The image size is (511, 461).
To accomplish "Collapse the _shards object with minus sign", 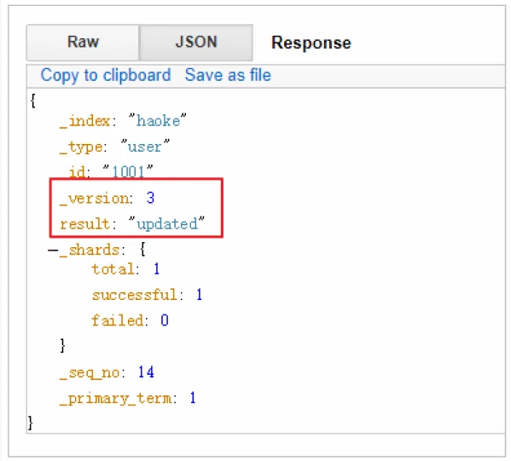I will click(53, 250).
